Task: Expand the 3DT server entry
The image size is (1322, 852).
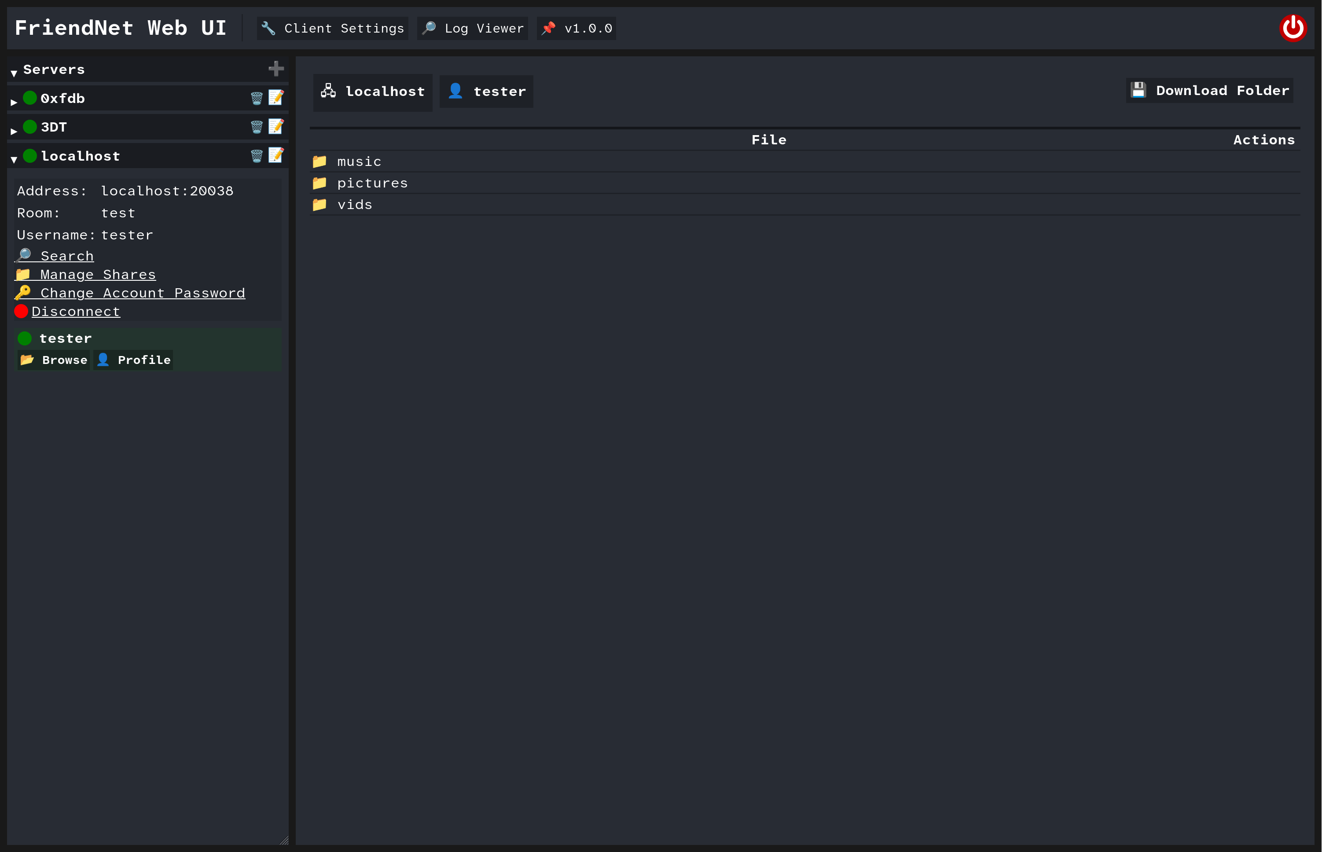Action: click(x=14, y=131)
